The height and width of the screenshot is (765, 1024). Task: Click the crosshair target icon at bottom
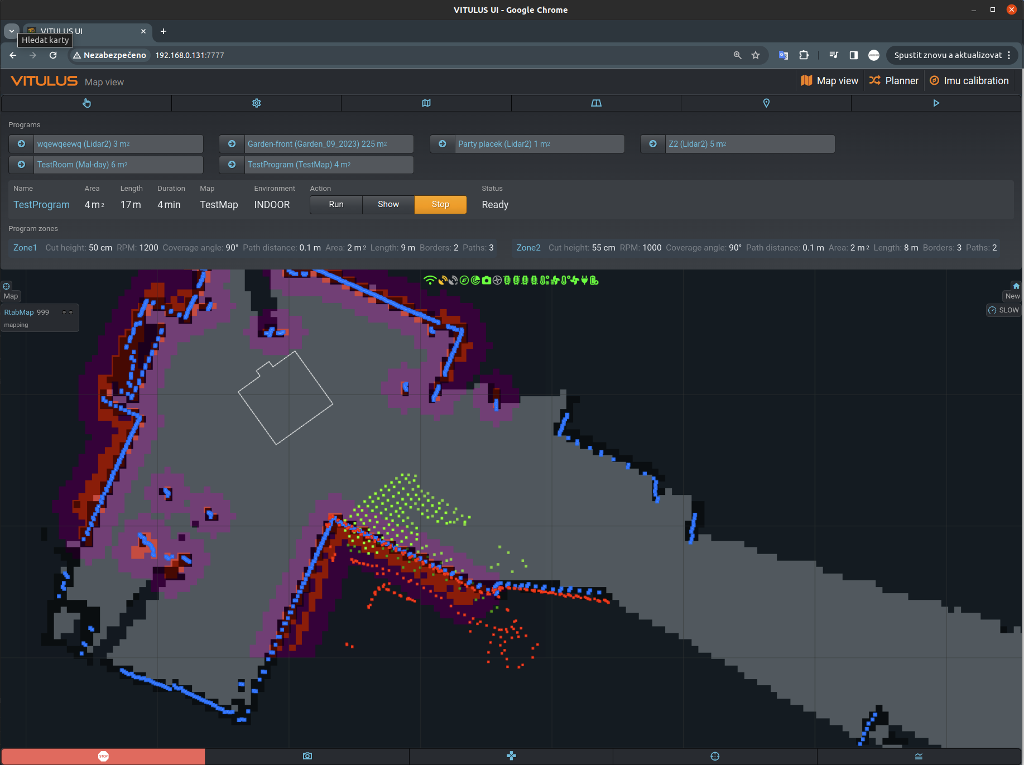(715, 756)
